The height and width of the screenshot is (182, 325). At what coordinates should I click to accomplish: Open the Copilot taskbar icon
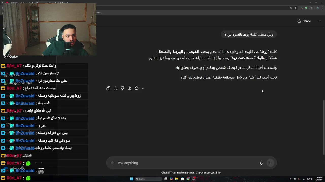tap(171, 179)
